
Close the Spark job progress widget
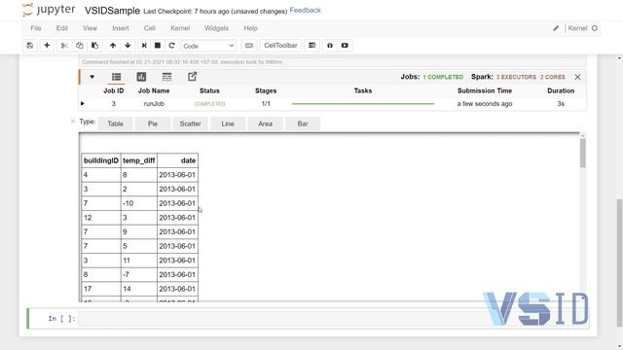(577, 77)
